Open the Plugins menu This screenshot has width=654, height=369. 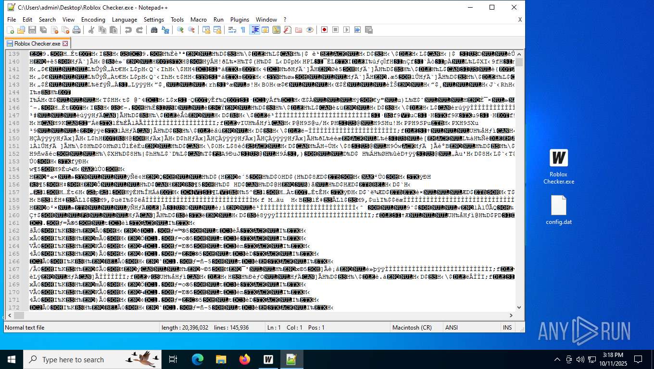pyautogui.click(x=239, y=20)
